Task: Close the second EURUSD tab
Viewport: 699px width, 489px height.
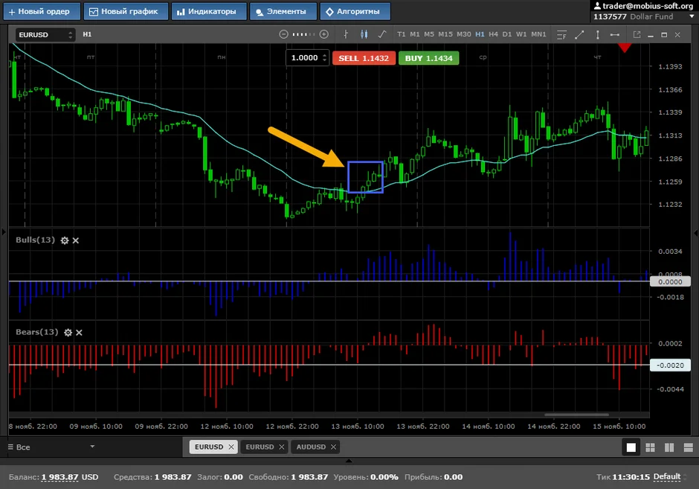Action: 281,447
